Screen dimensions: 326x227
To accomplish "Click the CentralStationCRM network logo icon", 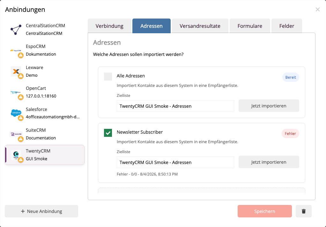I will pos(16,30).
